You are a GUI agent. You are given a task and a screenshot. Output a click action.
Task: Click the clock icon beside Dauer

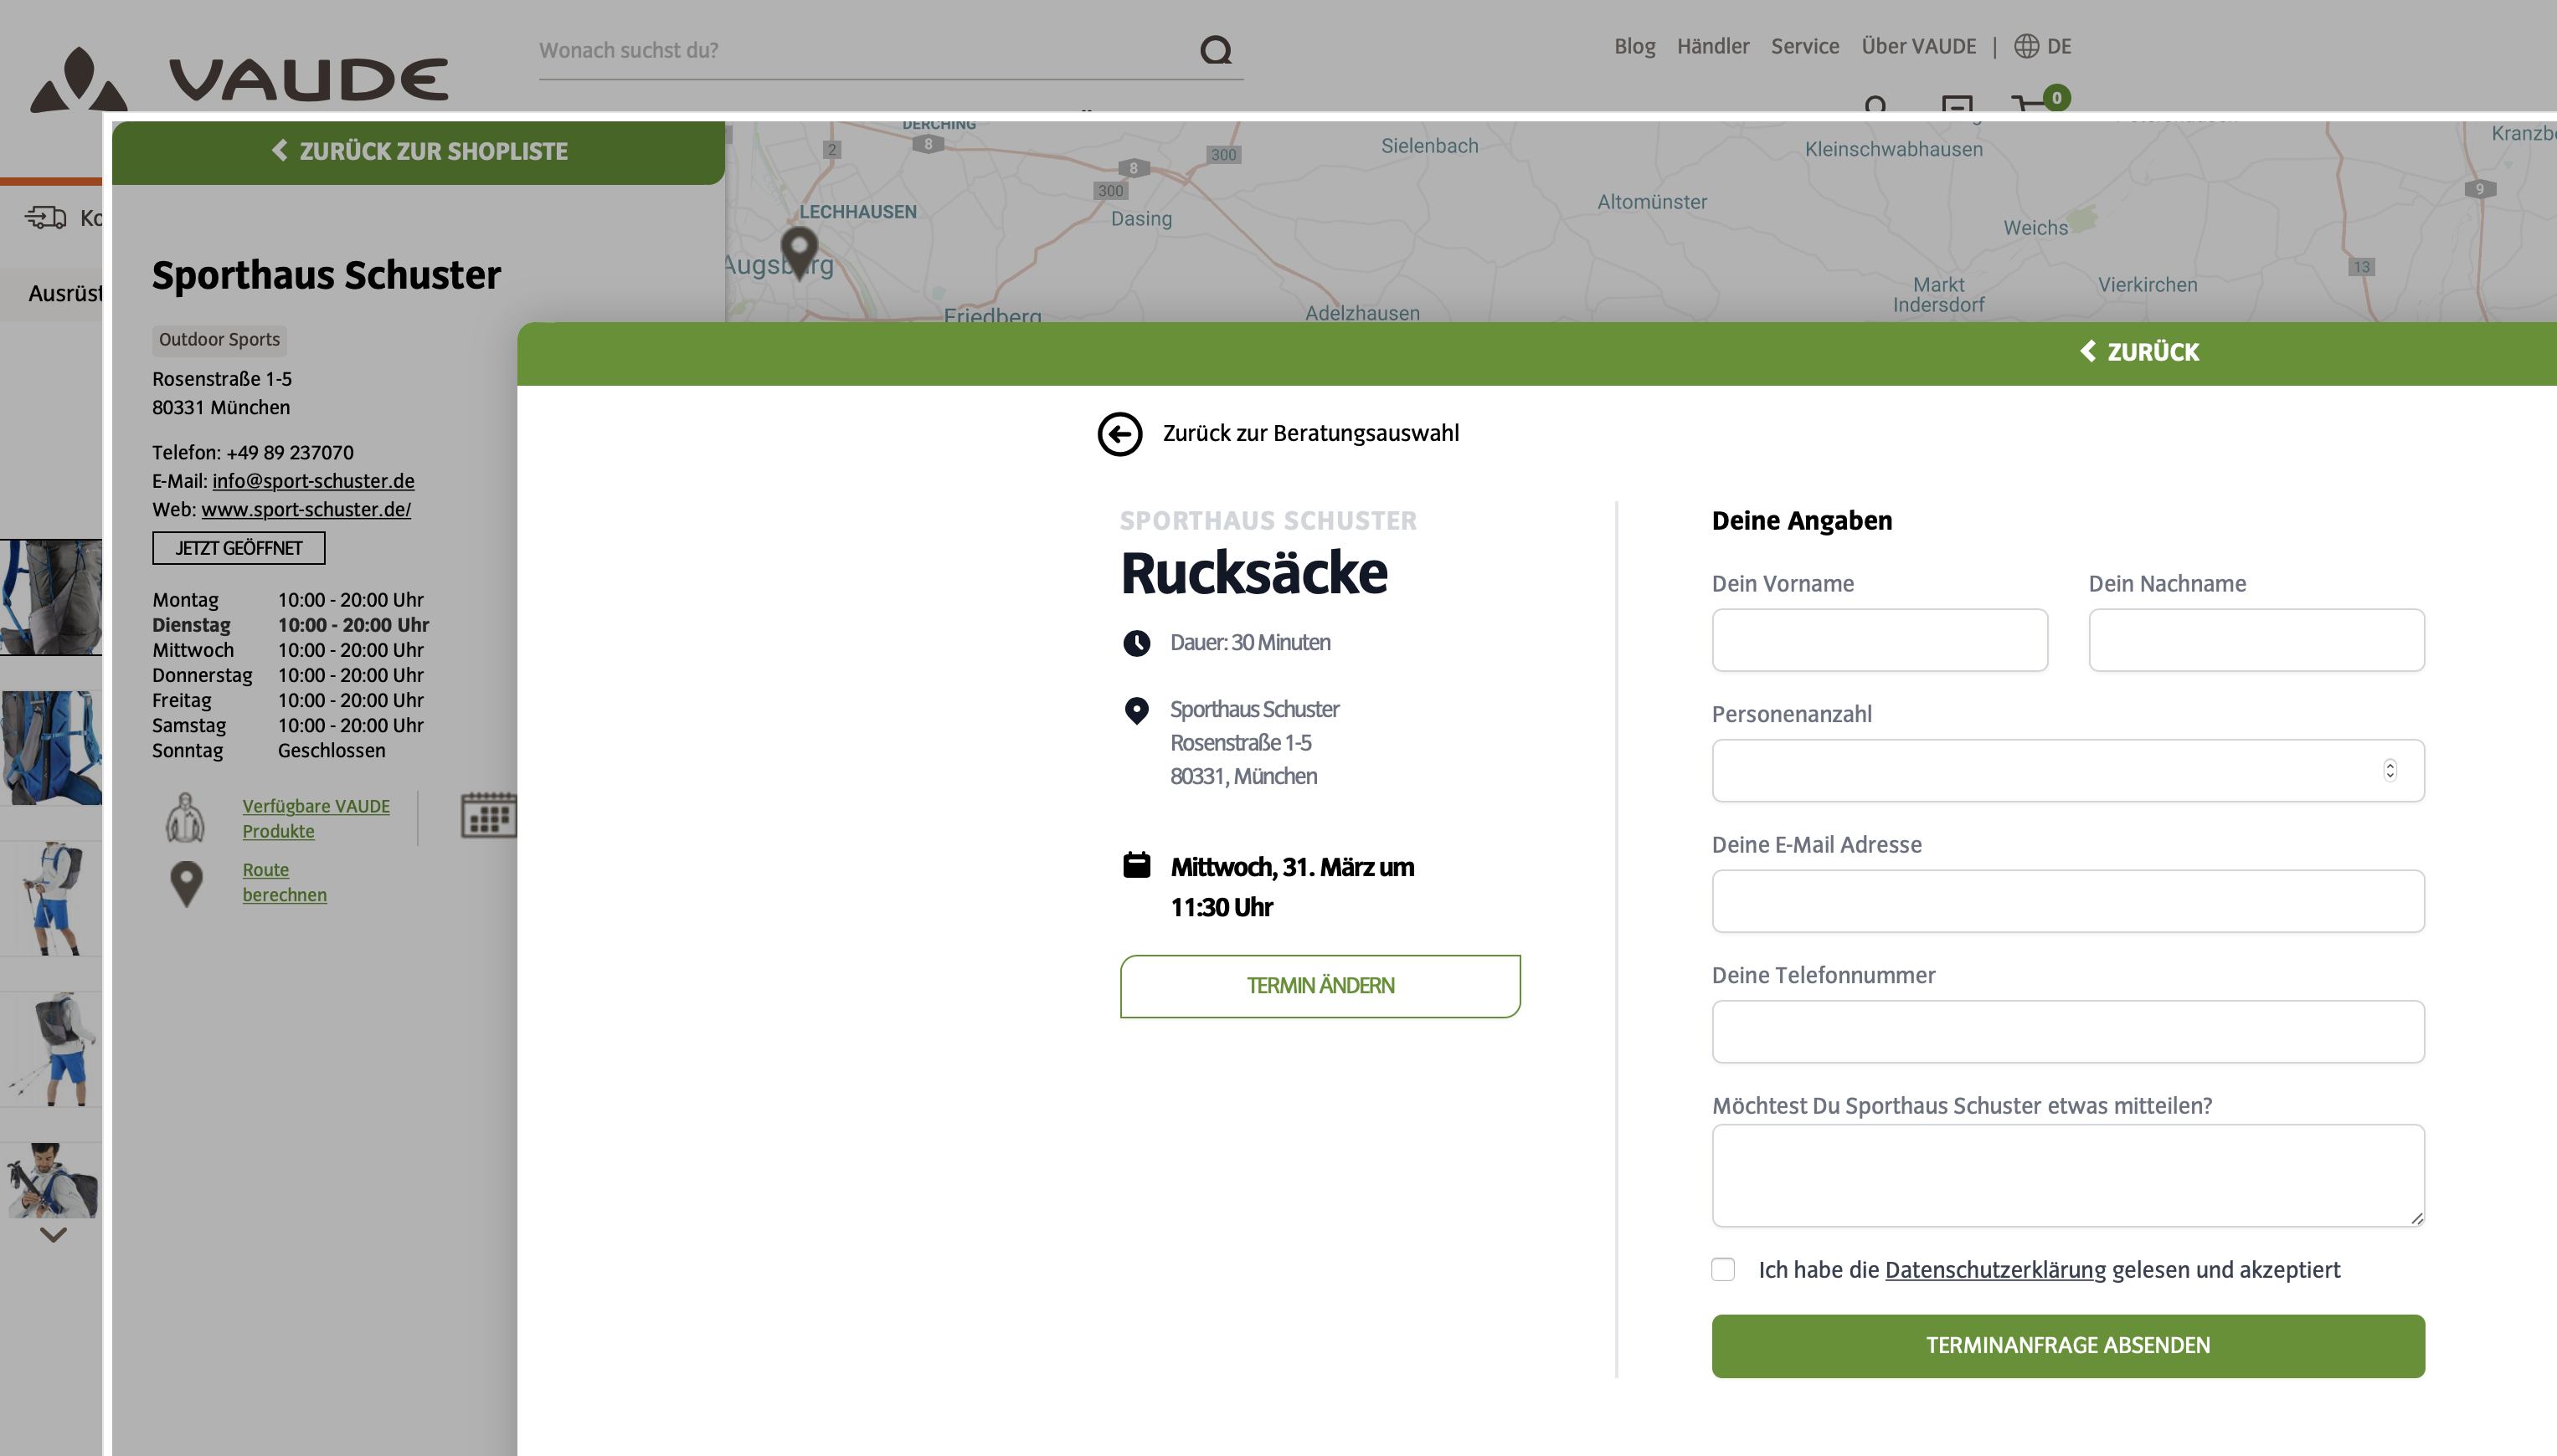click(x=1136, y=643)
